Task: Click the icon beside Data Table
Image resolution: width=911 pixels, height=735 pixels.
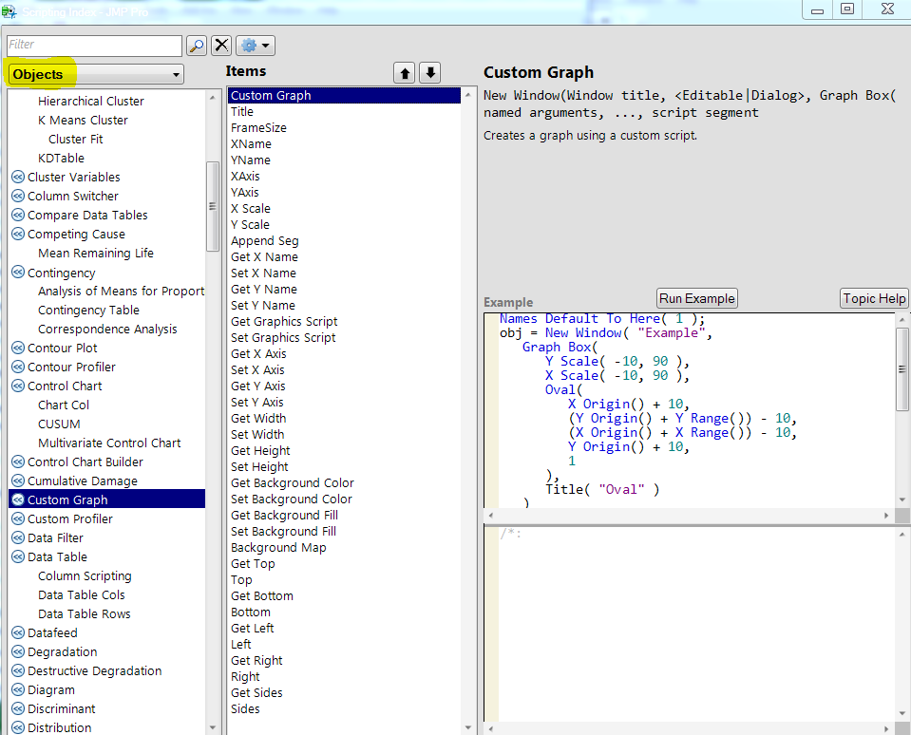Action: coord(17,557)
